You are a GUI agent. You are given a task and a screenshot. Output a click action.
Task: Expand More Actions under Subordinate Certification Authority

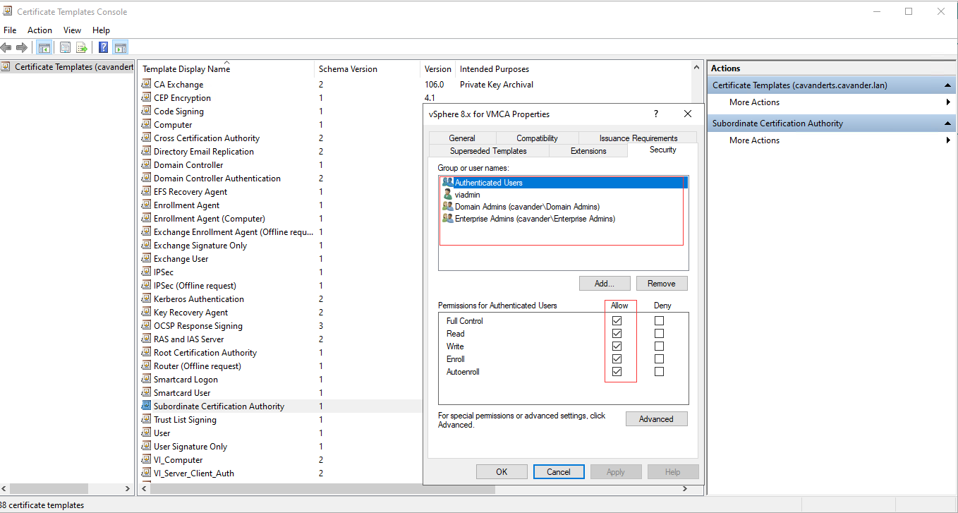coord(948,140)
